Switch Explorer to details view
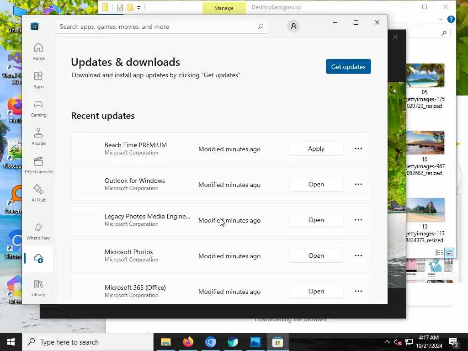This screenshot has height=351, width=468. coord(439,253)
